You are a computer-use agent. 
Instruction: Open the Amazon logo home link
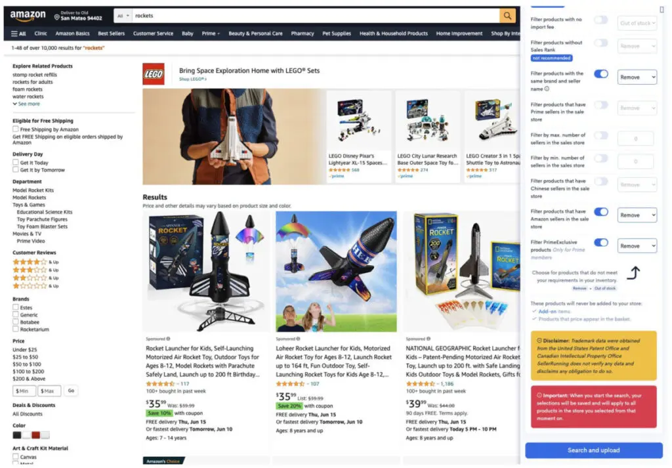pyautogui.click(x=28, y=16)
